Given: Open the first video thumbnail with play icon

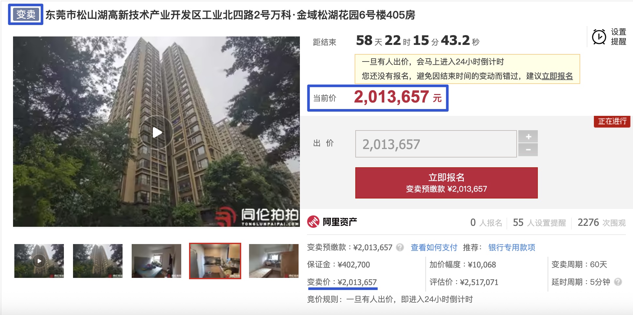Looking at the screenshot, I should (x=39, y=261).
